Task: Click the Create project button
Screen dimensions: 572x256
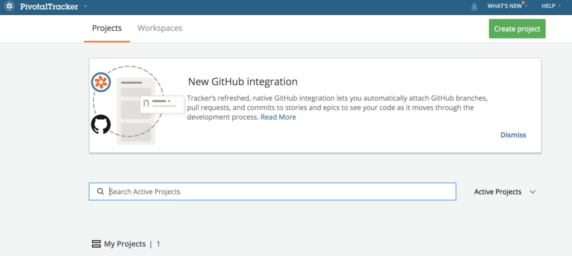Action: [517, 29]
